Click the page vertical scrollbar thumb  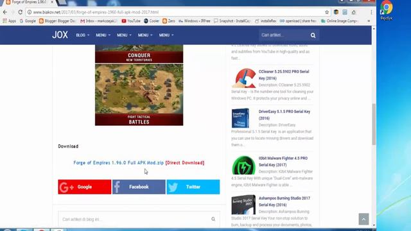[374, 124]
